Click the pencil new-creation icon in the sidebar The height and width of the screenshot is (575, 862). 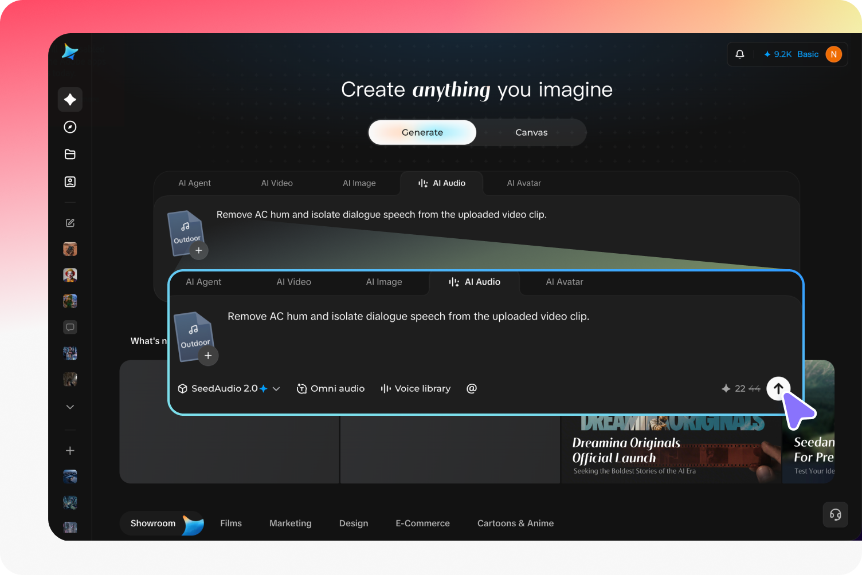pyautogui.click(x=70, y=223)
